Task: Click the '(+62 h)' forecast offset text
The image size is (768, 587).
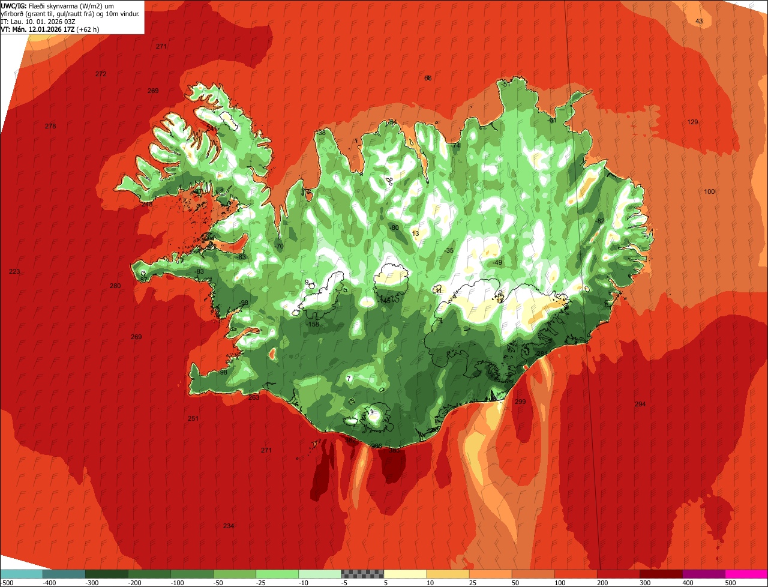Action: click(88, 29)
